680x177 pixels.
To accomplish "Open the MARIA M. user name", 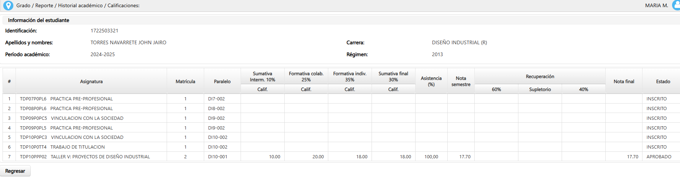I will (657, 5).
